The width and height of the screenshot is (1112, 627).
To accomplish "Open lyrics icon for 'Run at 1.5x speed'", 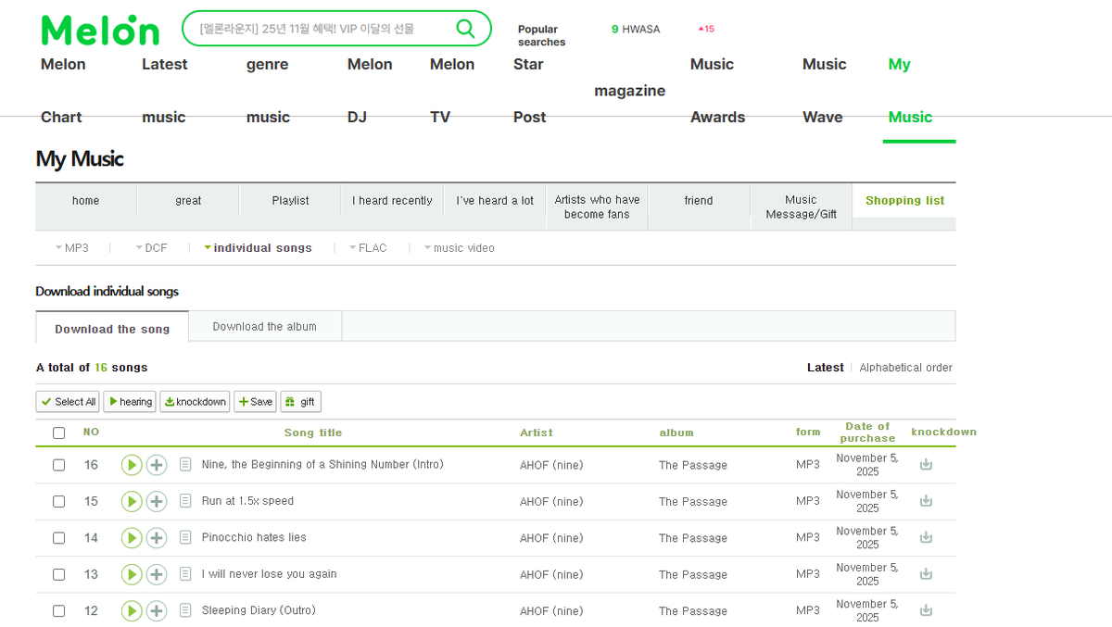I will (185, 501).
